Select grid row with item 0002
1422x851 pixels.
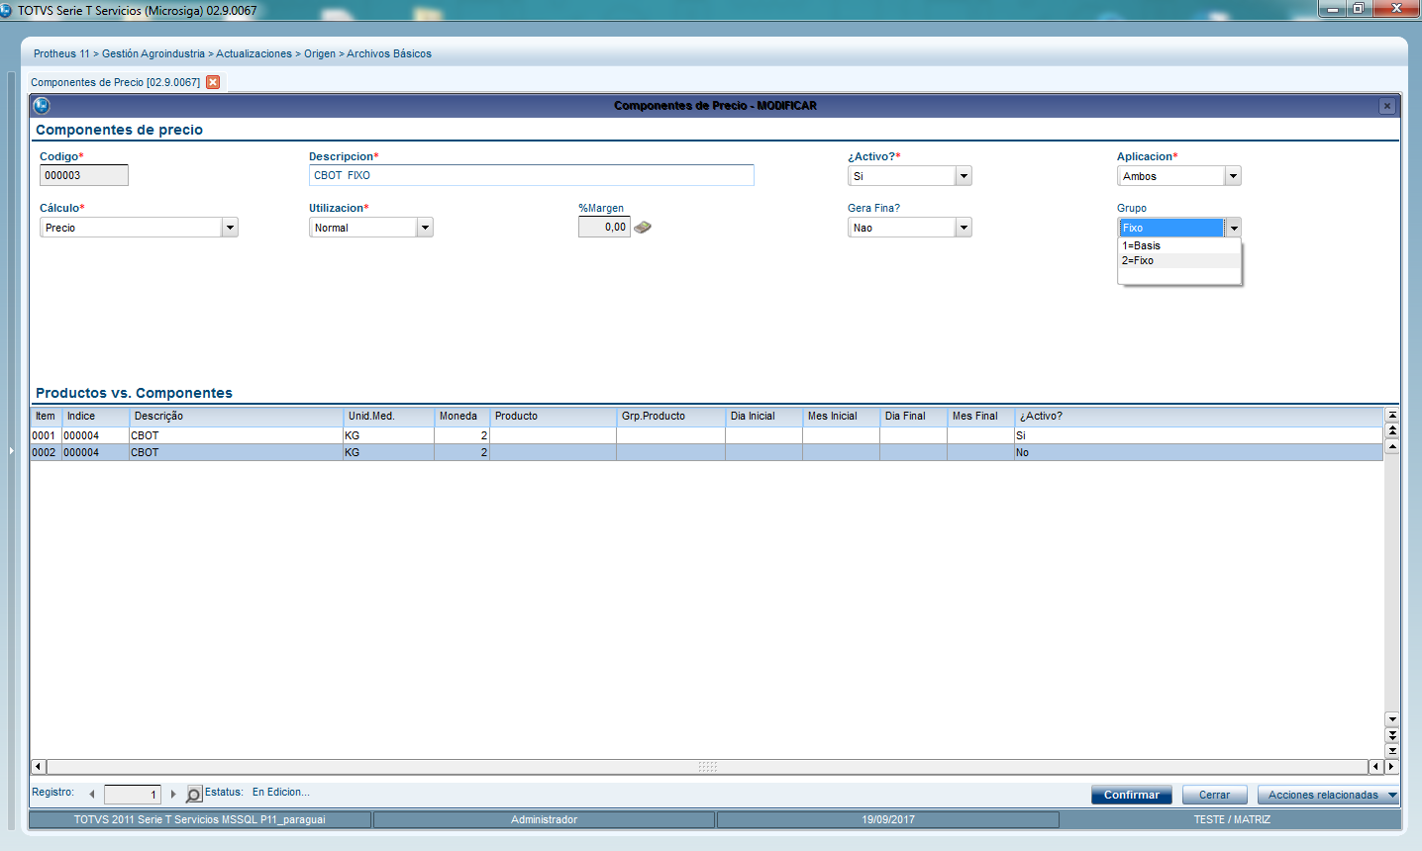(x=707, y=452)
